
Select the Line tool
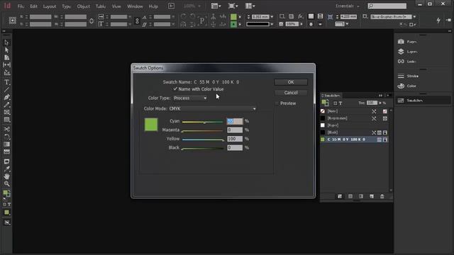(x=6, y=90)
